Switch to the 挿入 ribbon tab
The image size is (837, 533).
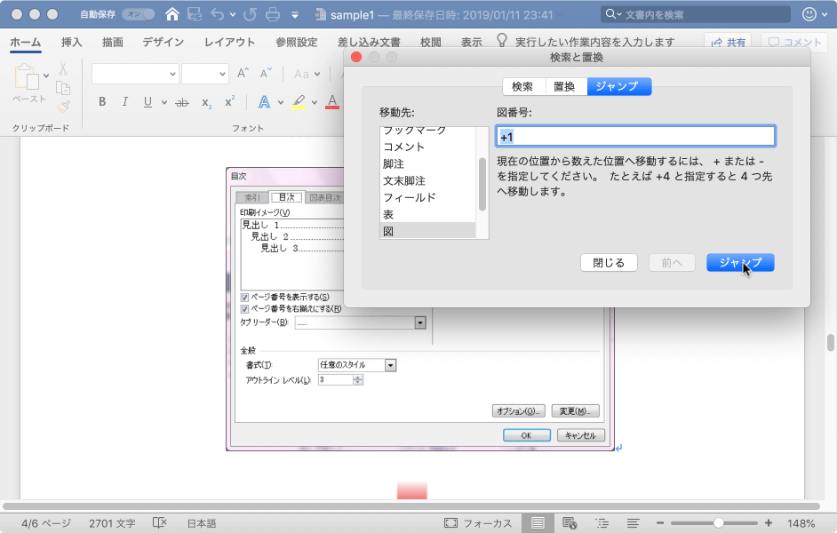(x=72, y=42)
